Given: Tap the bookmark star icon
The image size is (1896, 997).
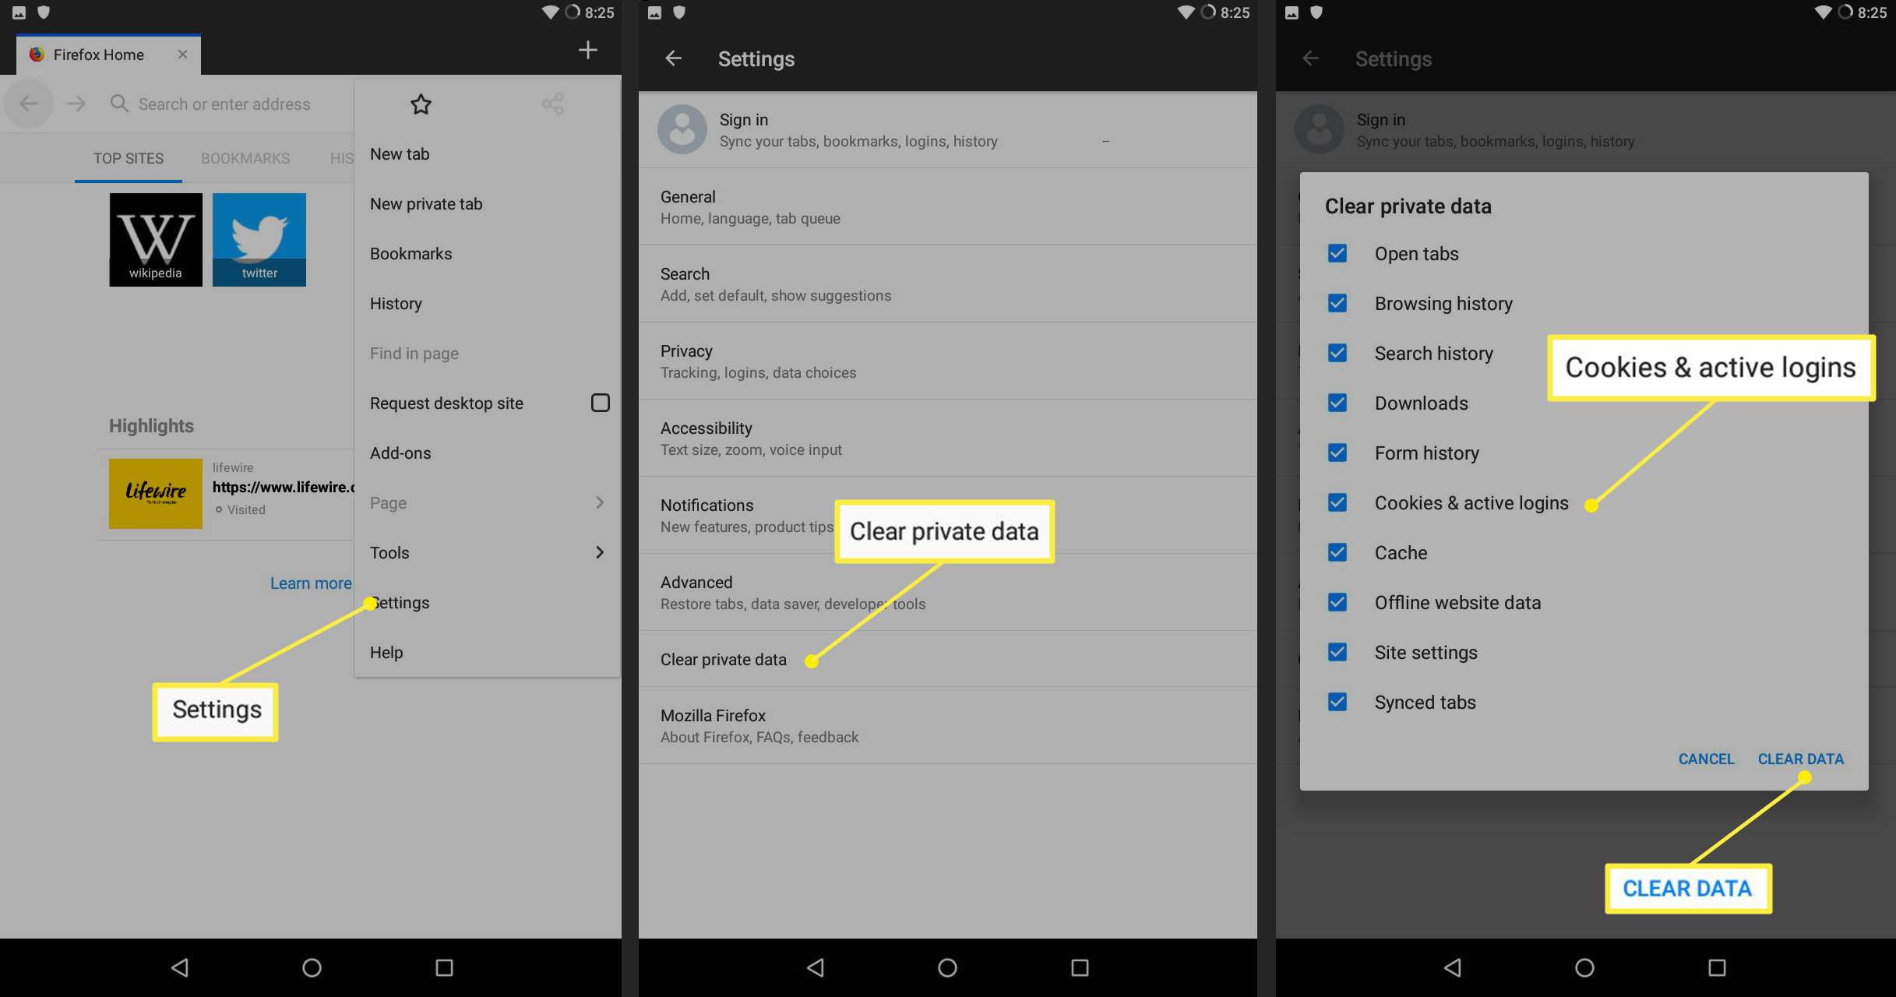Looking at the screenshot, I should 420,103.
